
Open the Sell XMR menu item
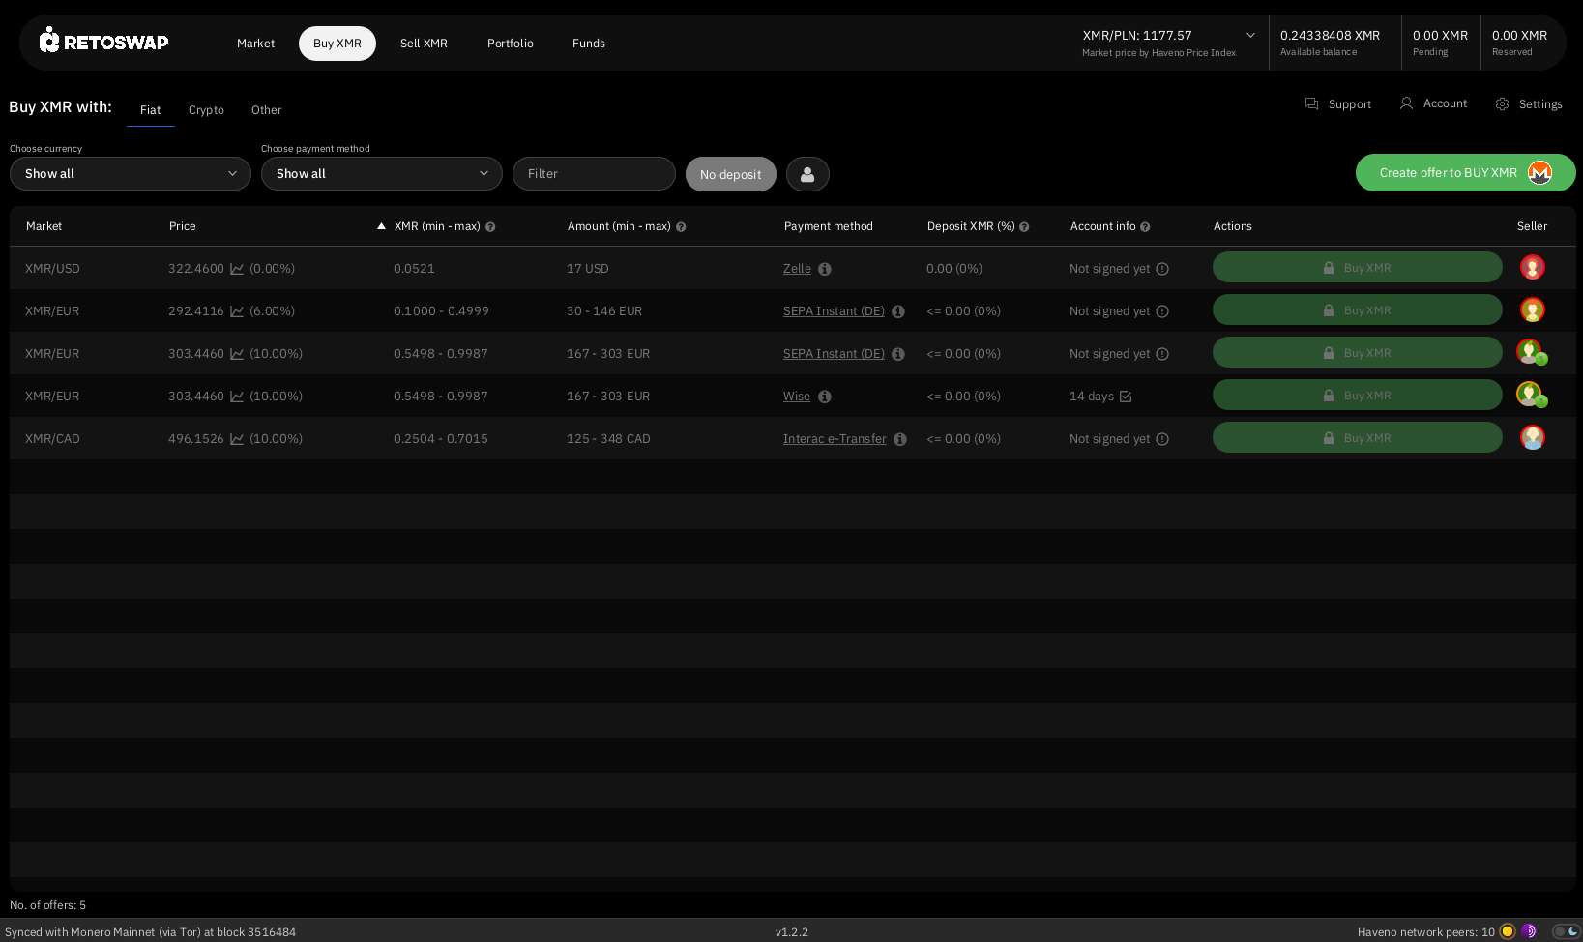(424, 44)
